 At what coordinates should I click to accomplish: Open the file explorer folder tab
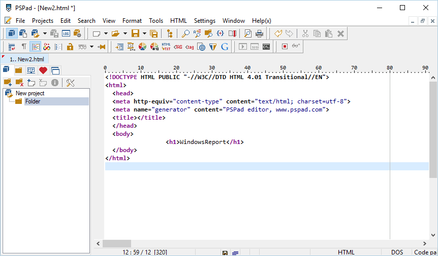19,70
